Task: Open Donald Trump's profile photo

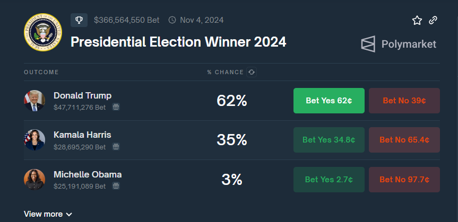Action: [x=34, y=101]
